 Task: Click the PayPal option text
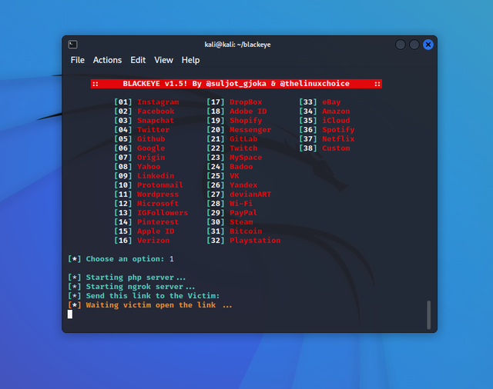click(x=243, y=213)
